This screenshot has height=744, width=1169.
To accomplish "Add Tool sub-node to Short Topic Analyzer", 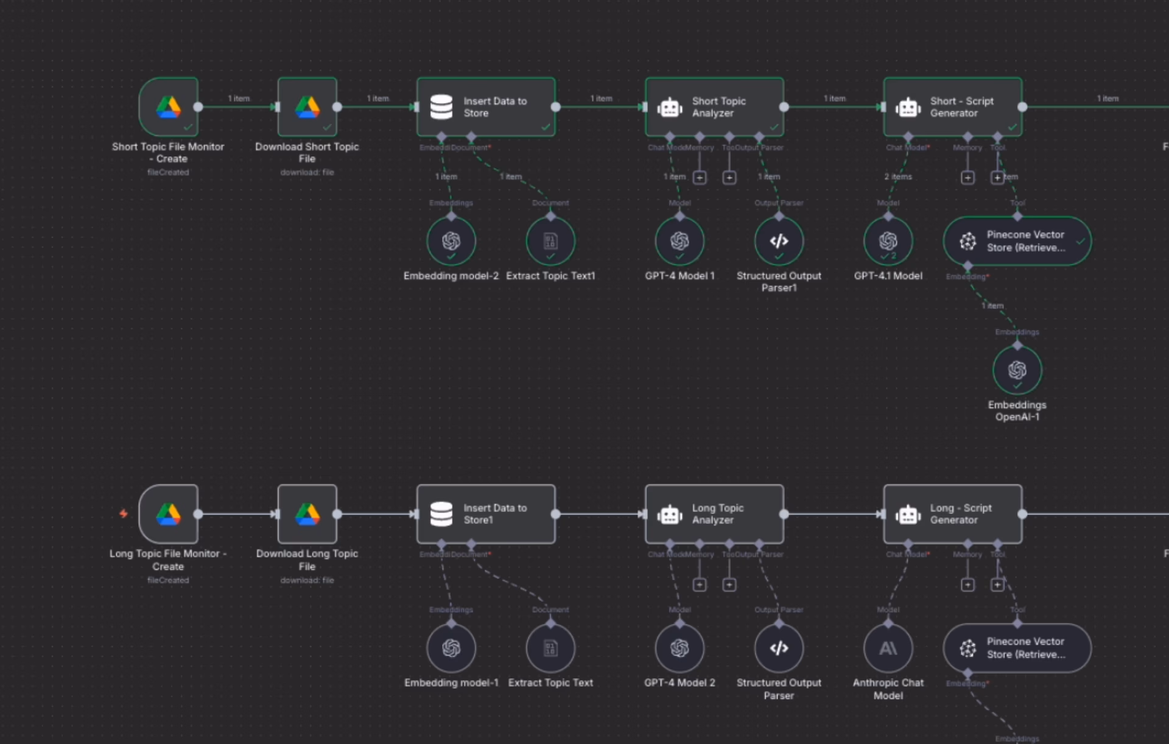I will click(729, 178).
